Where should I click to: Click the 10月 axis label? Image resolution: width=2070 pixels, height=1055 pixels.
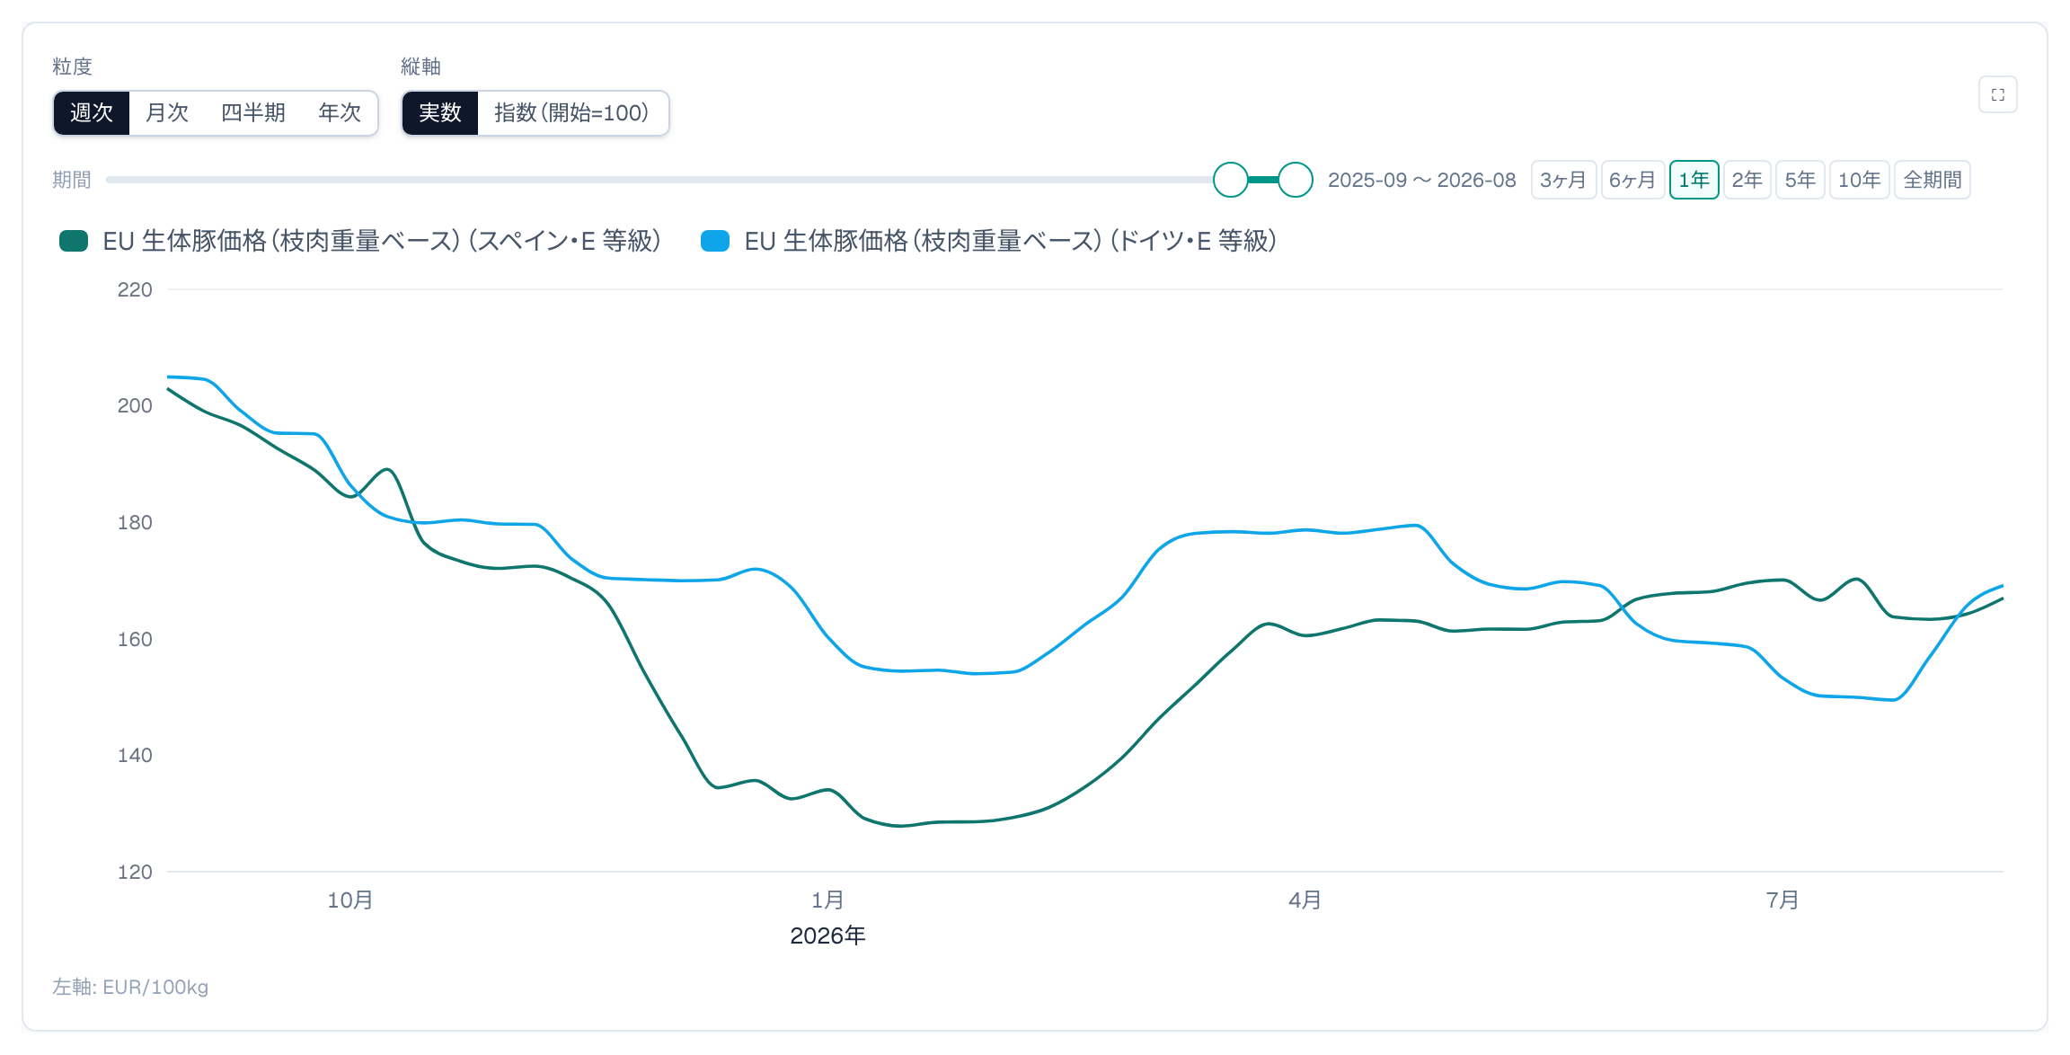point(349,900)
